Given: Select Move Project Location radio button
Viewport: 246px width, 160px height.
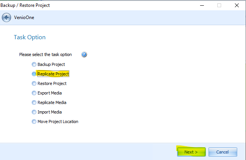Looking at the screenshot, I should 34,122.
